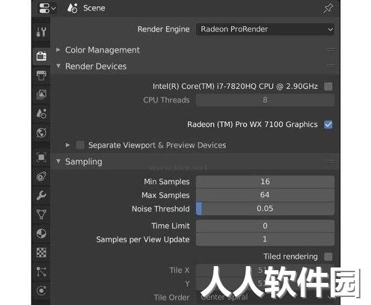The height and width of the screenshot is (305, 371).
Task: Adjust the Noise Threshold slider
Action: (265, 208)
